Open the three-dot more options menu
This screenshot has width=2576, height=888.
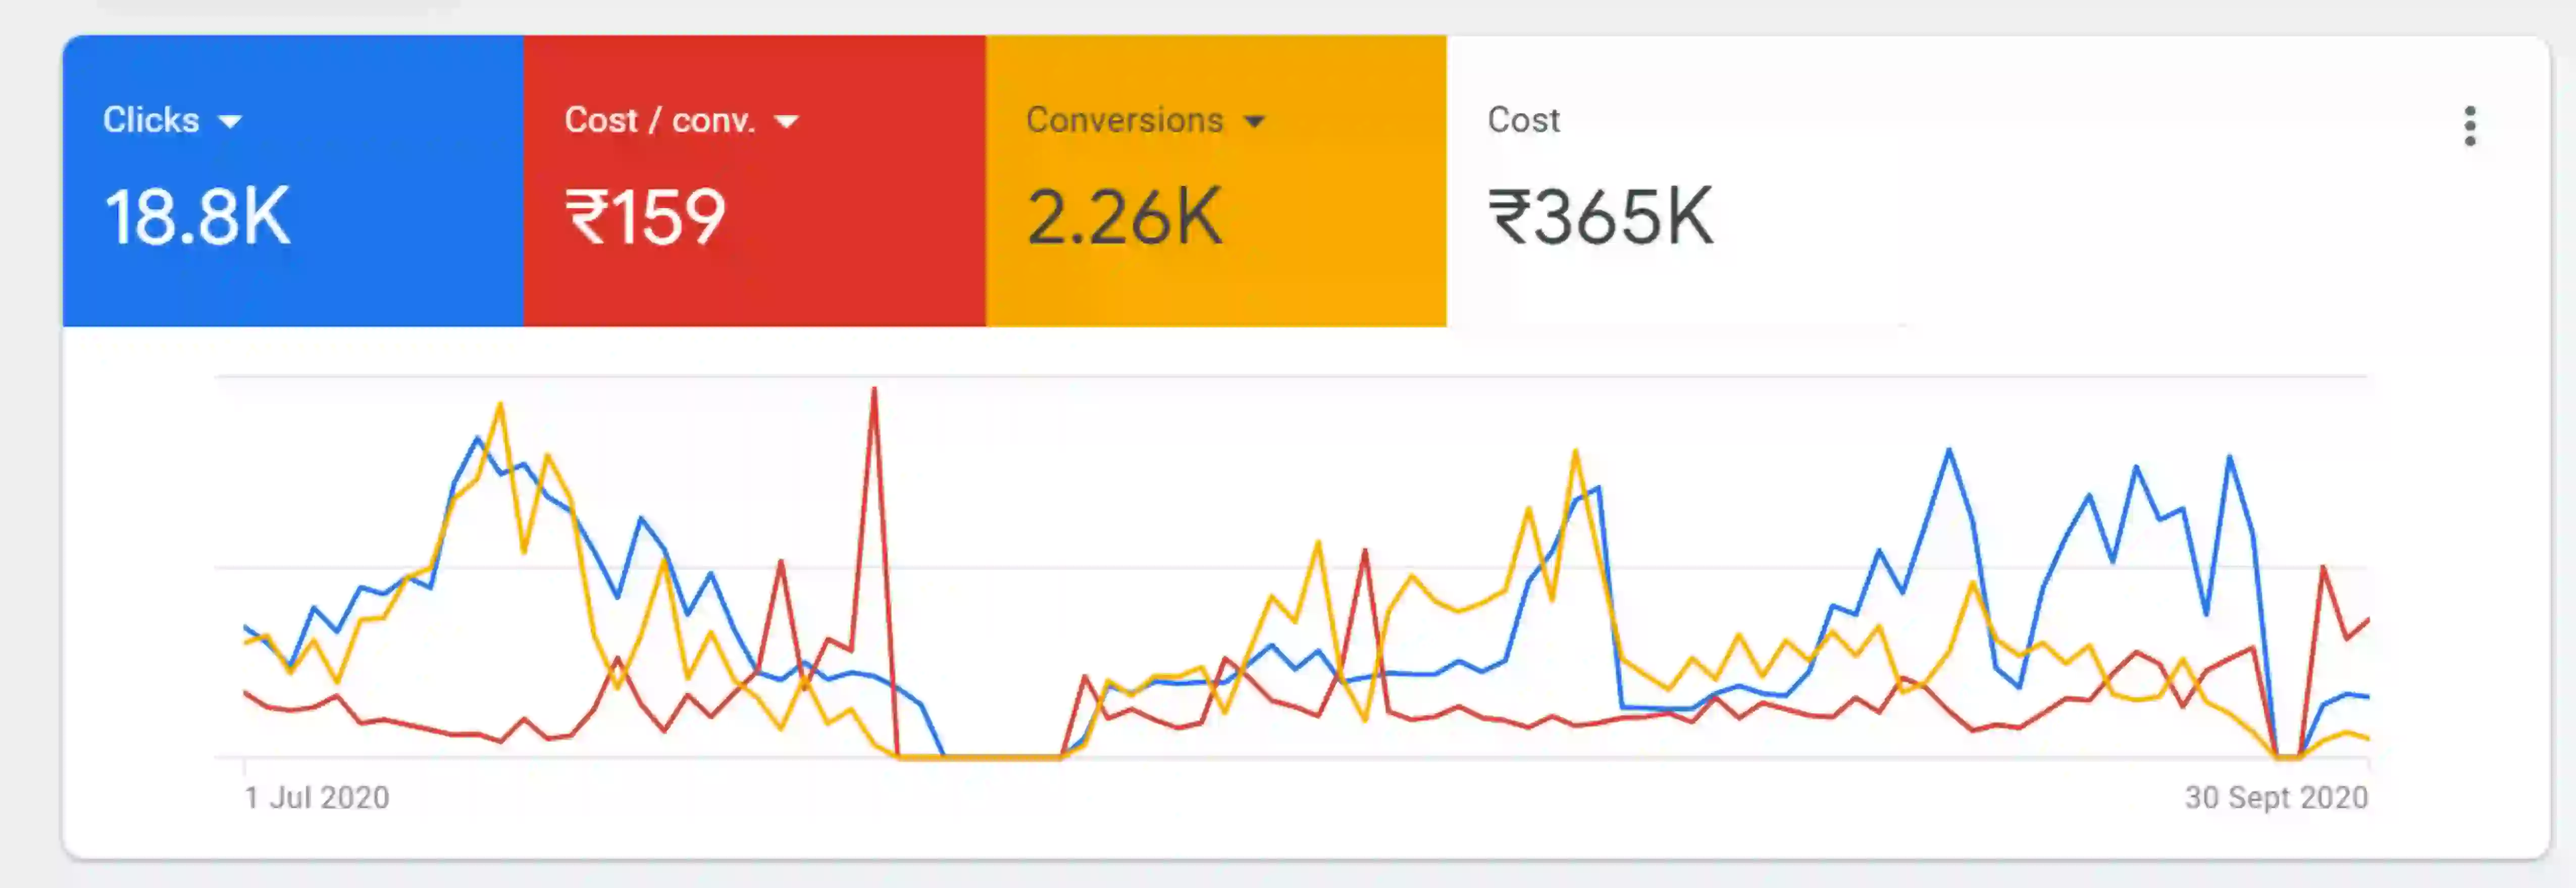pyautogui.click(x=2469, y=127)
